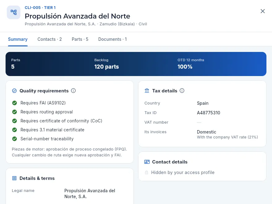Click the lock icon beside Hidden by your access profile
This screenshot has width=272, height=204.
[x=147, y=172]
